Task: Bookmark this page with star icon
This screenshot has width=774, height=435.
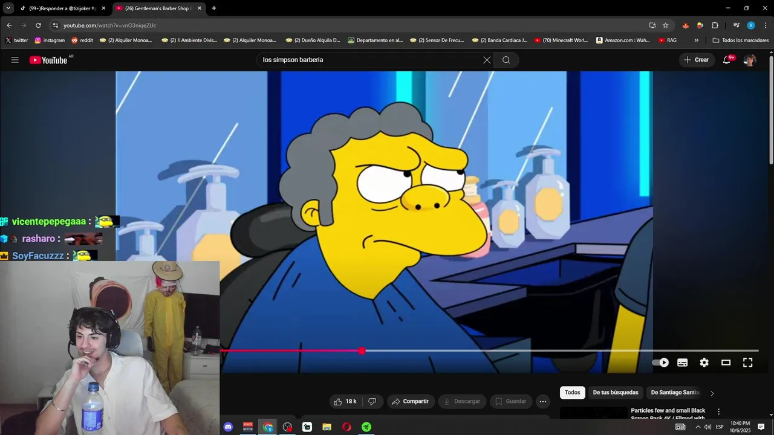Action: (666, 25)
